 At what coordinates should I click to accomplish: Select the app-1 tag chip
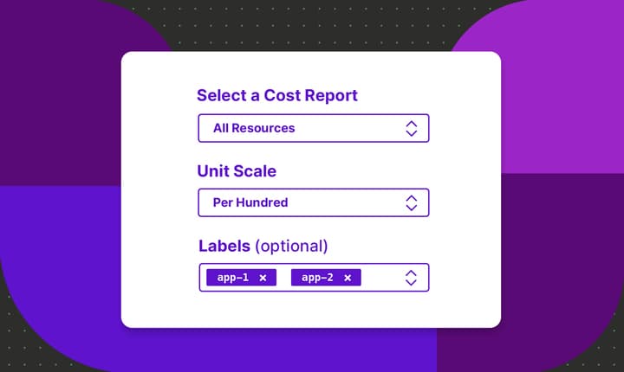tap(231, 278)
